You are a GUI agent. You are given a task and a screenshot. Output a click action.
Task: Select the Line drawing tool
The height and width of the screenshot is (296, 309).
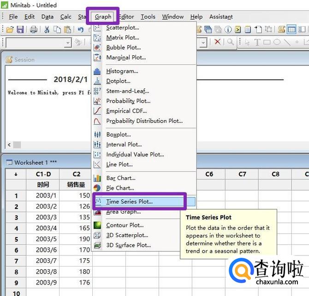[287, 42]
